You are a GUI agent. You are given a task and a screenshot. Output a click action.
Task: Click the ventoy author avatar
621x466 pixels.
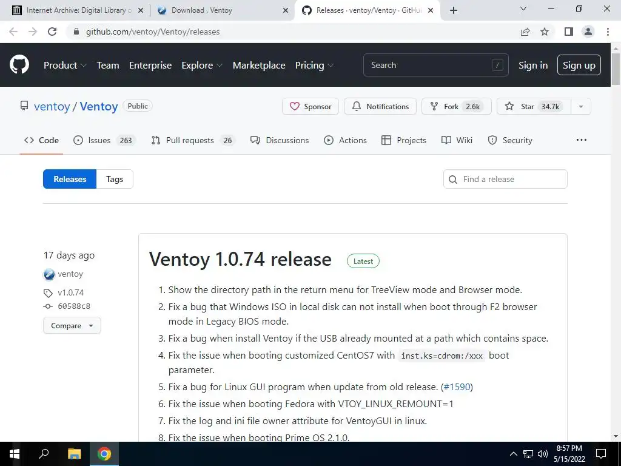click(49, 274)
